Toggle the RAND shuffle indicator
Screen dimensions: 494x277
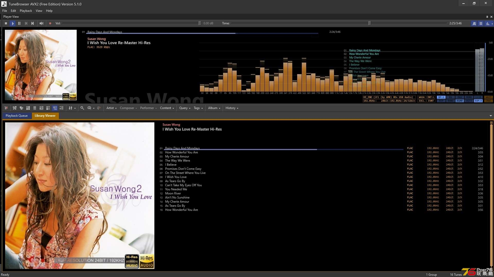click(x=450, y=101)
